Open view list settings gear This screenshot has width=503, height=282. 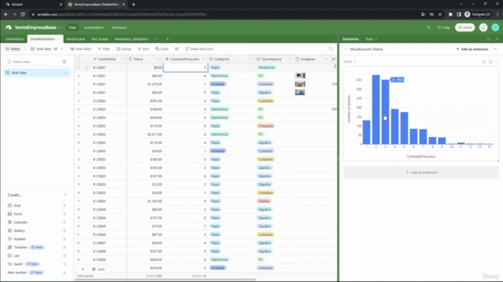[64, 61]
